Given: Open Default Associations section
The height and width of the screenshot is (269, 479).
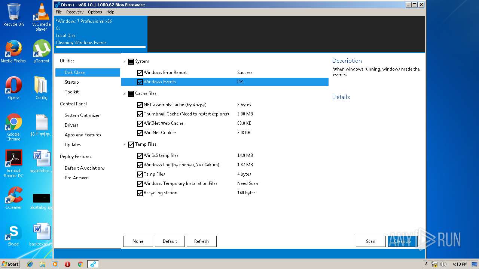Looking at the screenshot, I should pos(85,168).
